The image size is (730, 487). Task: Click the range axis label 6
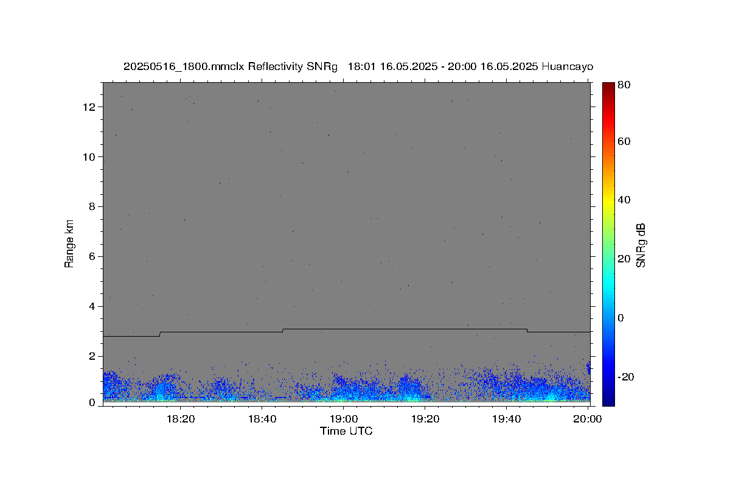coord(93,257)
